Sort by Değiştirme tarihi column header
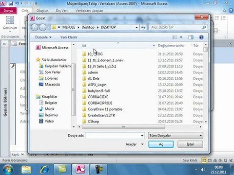 coord(171,46)
